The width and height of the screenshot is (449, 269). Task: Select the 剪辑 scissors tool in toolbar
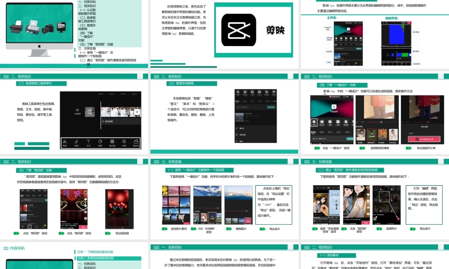click(64, 143)
